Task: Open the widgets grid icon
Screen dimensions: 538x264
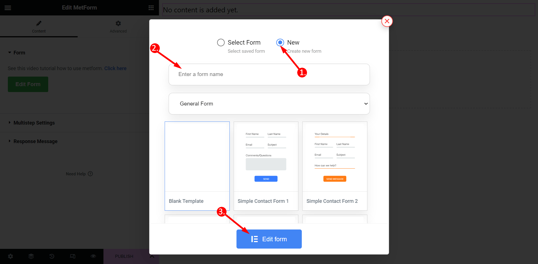Action: 151,8
